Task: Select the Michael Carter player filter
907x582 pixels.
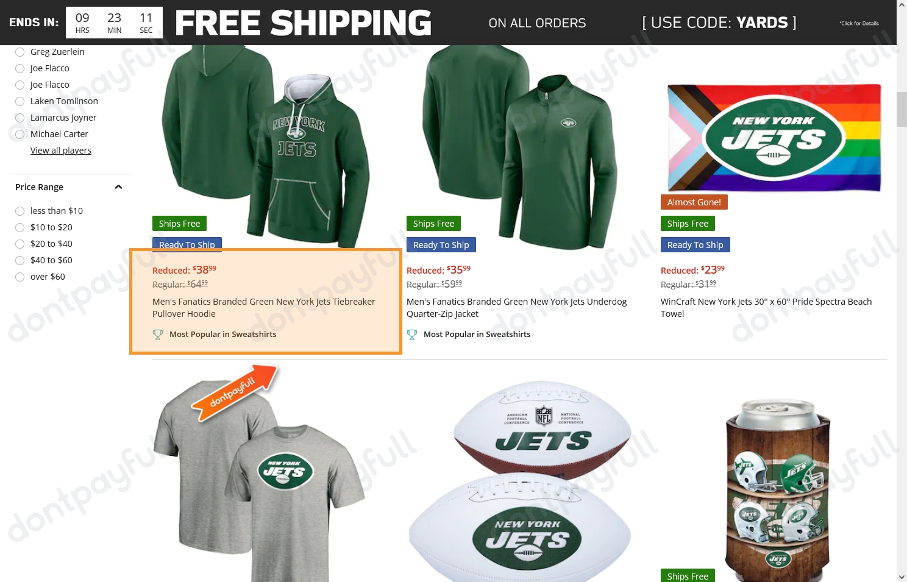Action: click(x=52, y=134)
